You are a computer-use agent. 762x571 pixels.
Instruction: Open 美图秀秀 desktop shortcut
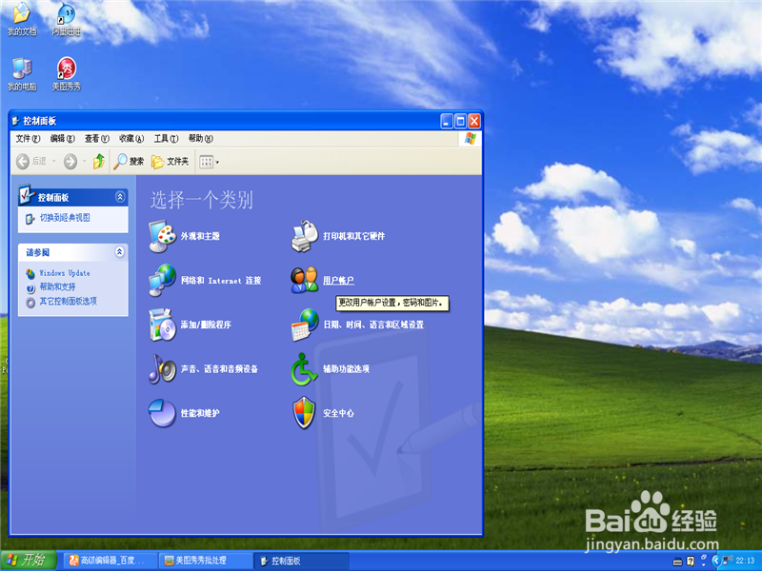coord(67,74)
